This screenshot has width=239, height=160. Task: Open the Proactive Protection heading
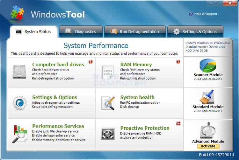pyautogui.click(x=145, y=128)
